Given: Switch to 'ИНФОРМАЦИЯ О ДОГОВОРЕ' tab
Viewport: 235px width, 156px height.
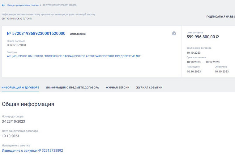Looking at the screenshot, I should tap(20, 88).
